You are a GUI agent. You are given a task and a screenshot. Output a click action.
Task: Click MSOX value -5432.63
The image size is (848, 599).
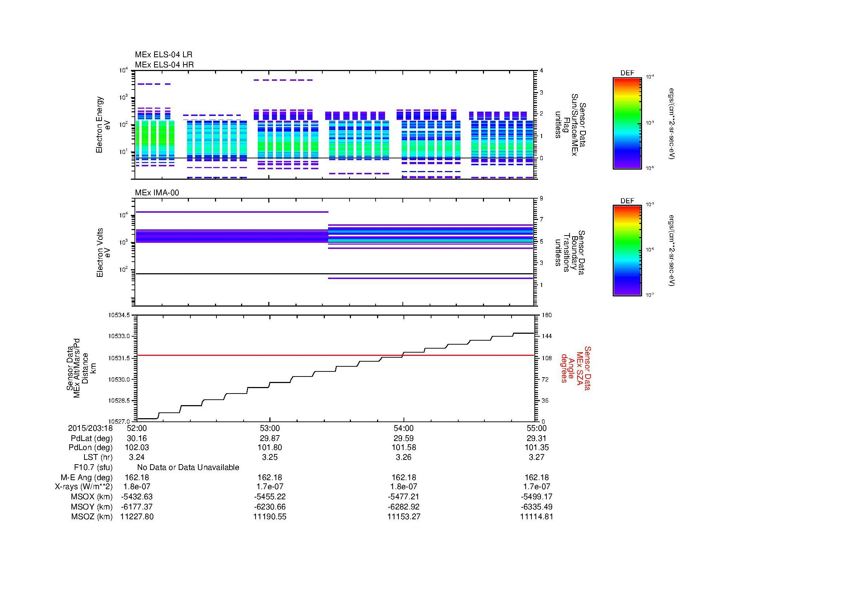coord(137,497)
